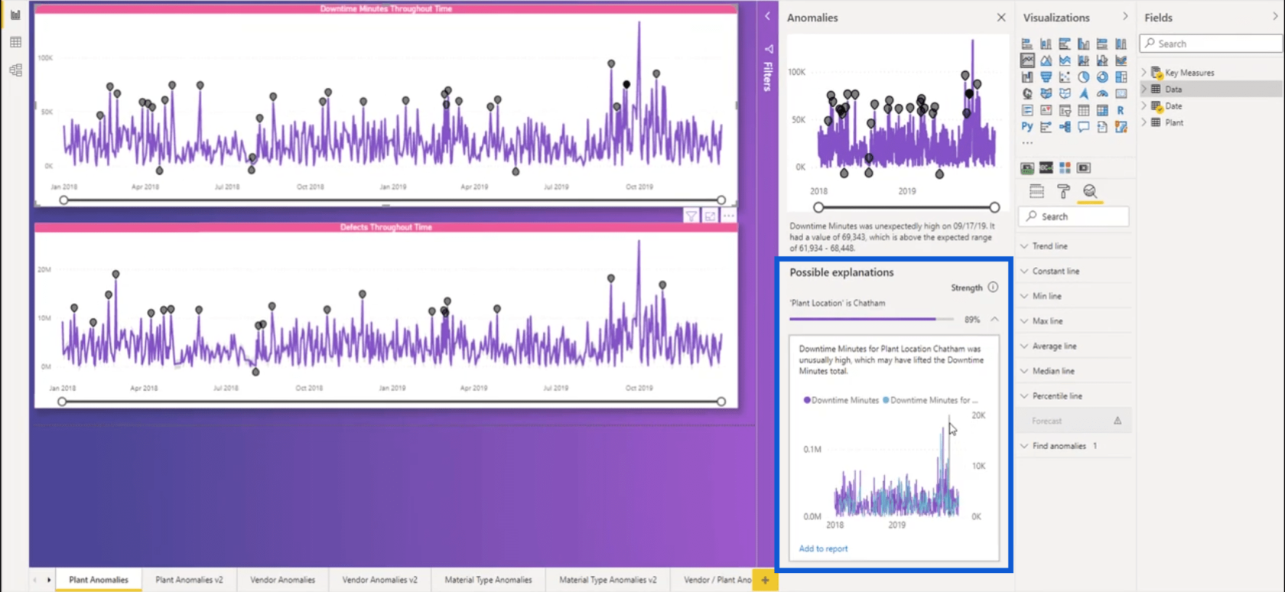The image size is (1285, 592).
Task: Select the donut chart visual
Action: pos(1102,77)
